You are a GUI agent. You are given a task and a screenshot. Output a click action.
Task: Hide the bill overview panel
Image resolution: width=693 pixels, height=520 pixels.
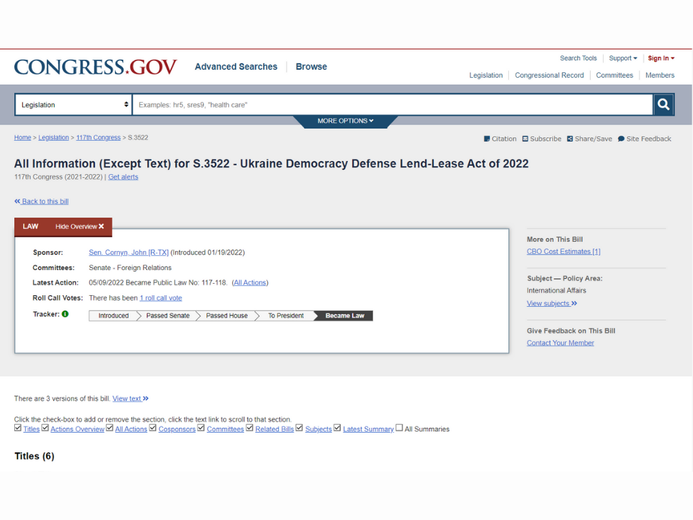pos(80,226)
